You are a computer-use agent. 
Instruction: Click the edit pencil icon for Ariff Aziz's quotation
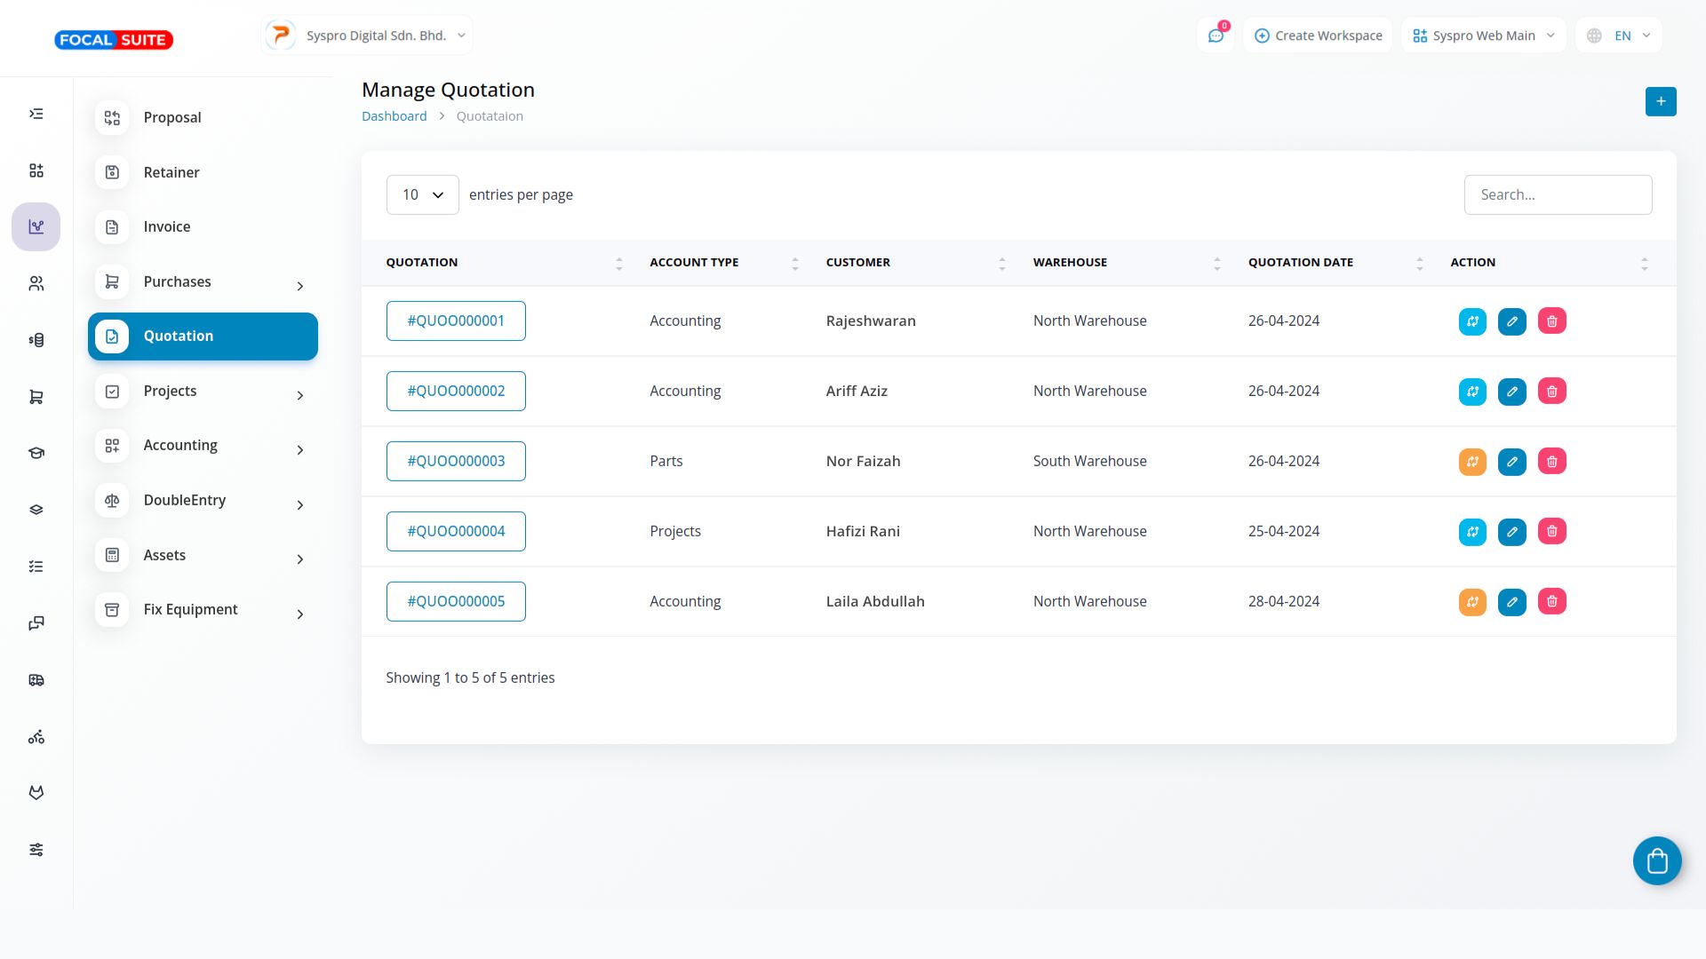1511,392
